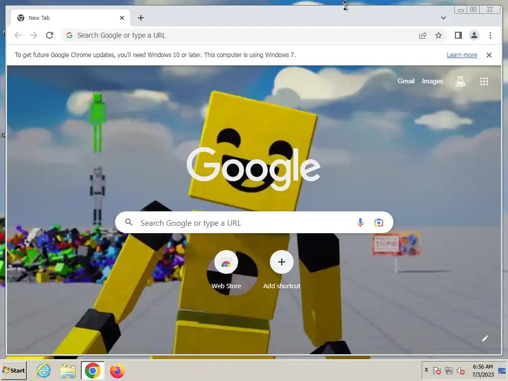Screen dimensions: 508x381
Task: Customize this page with pencil icon
Action: [x=485, y=338]
